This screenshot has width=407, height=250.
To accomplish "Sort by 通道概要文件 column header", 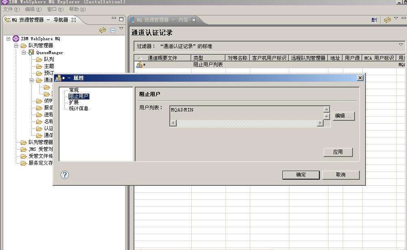I will (163, 58).
